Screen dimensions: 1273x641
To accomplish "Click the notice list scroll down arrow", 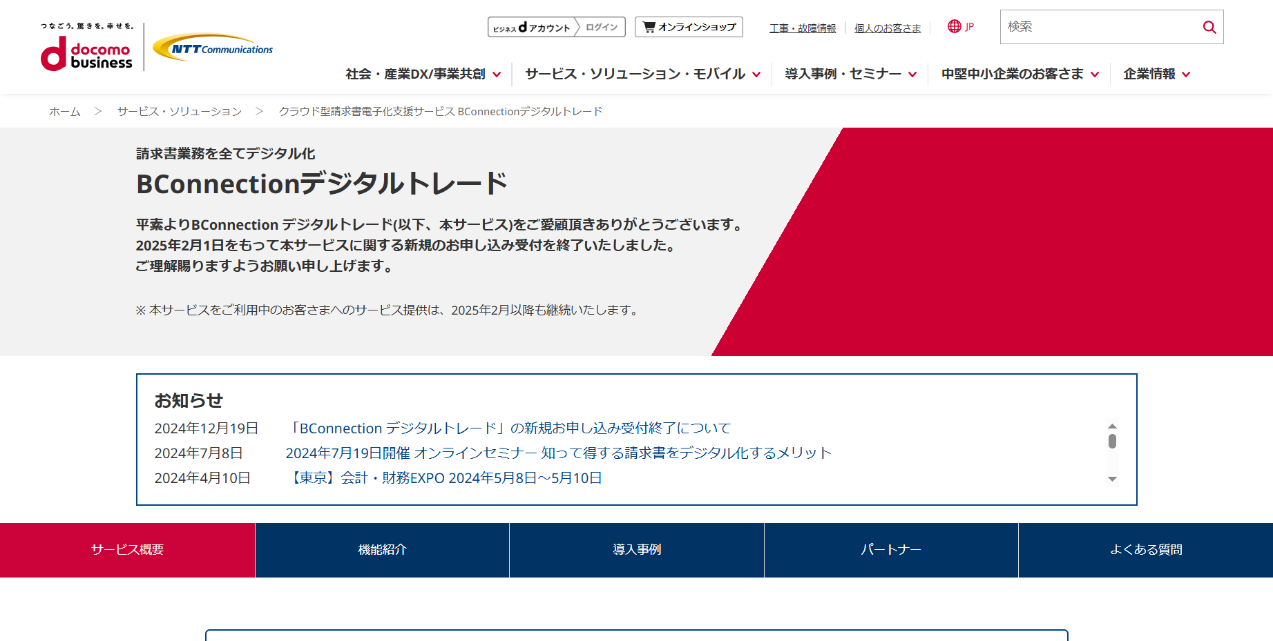I will (1112, 479).
